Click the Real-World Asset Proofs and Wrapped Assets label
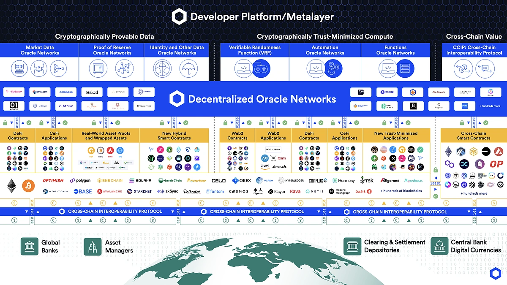 click(x=106, y=136)
